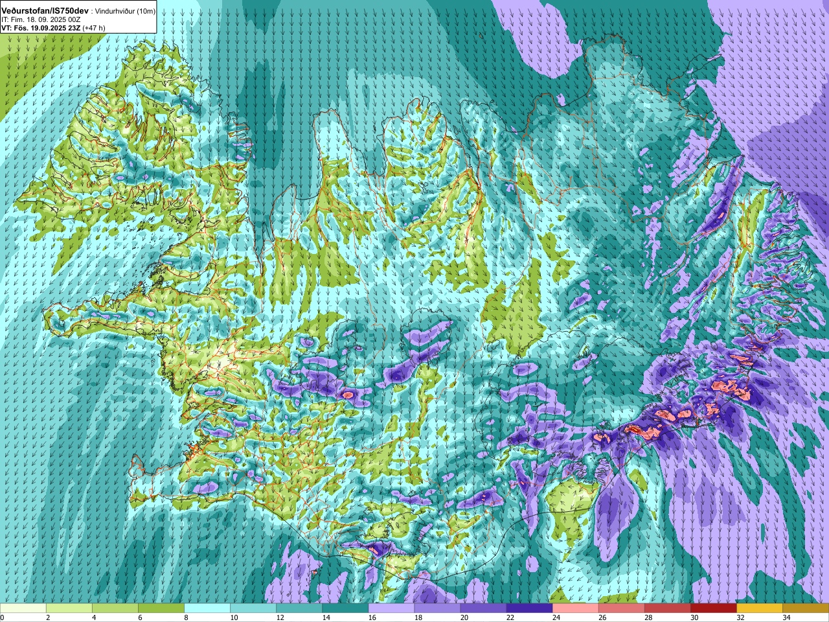Click the 28–30 red legend swatch

coord(667,608)
